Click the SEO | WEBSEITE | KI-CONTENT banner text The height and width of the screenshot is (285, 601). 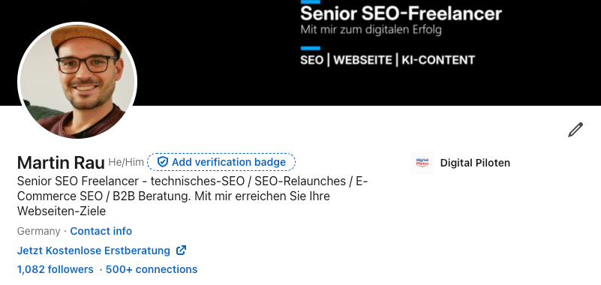coord(387,60)
